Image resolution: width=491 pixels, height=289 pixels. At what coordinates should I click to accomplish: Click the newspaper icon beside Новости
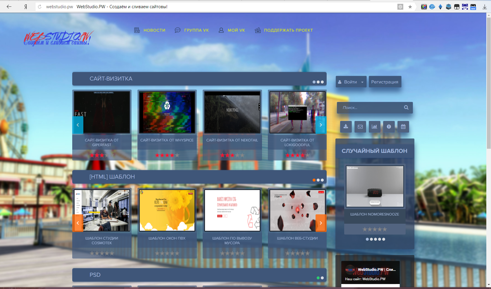(137, 30)
